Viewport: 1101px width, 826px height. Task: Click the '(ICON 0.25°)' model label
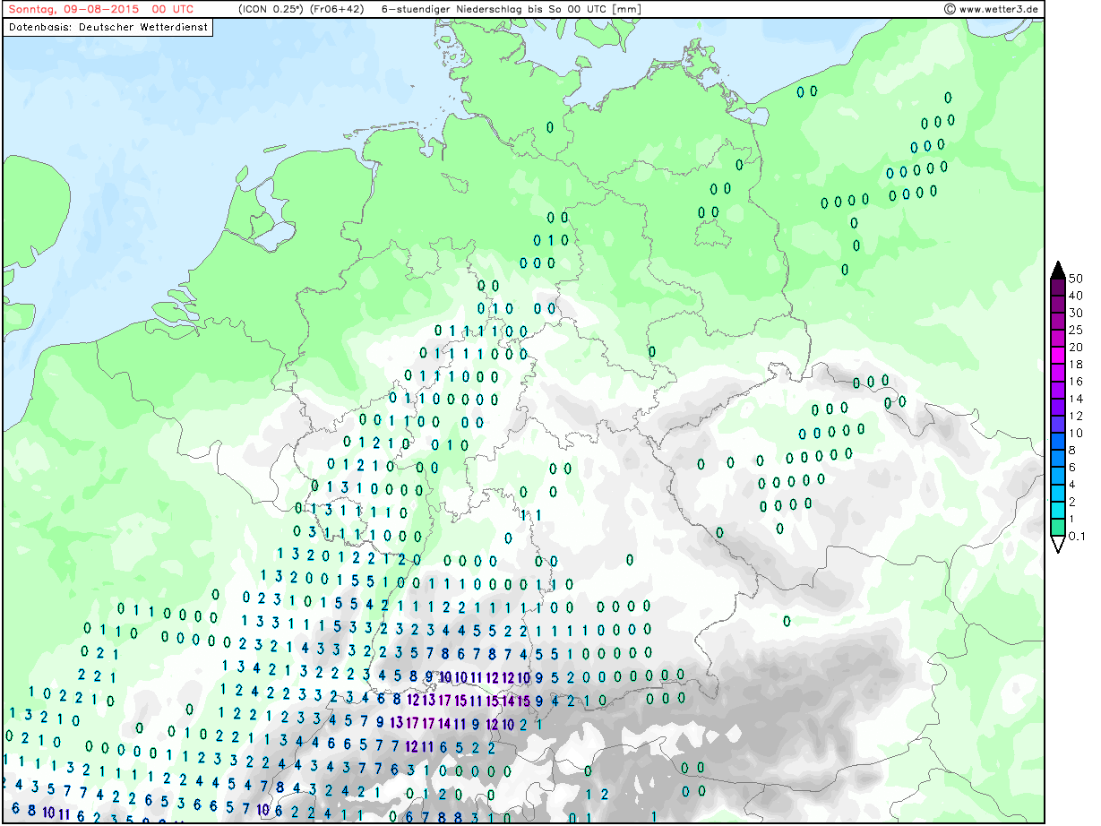tap(266, 10)
